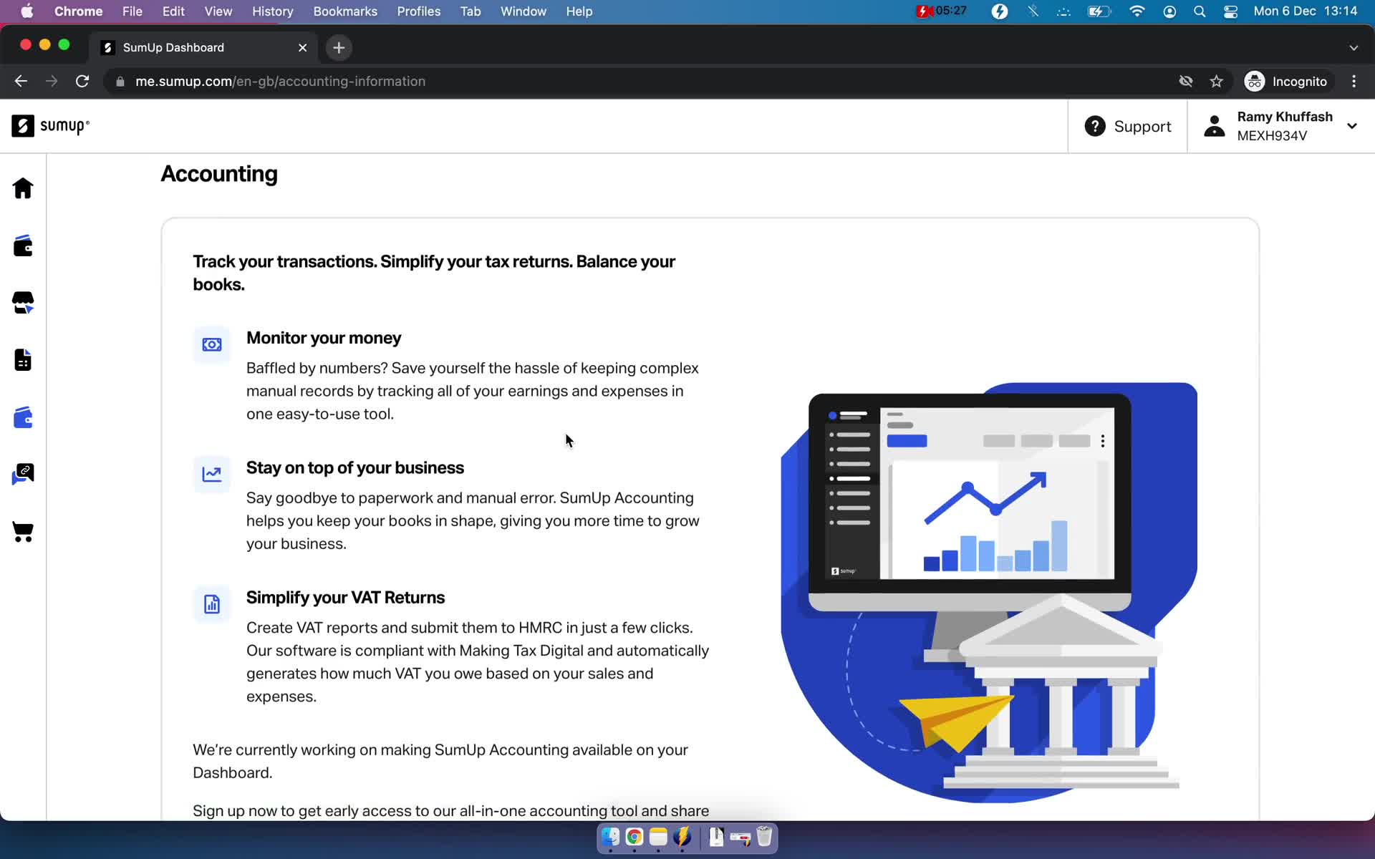1375x859 pixels.
Task: Click the Profiles menu item
Action: [419, 11]
